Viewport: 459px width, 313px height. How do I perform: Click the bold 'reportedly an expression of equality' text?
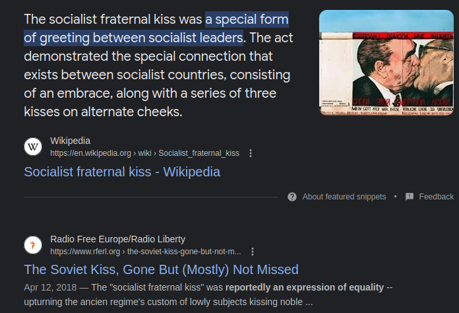click(x=304, y=287)
